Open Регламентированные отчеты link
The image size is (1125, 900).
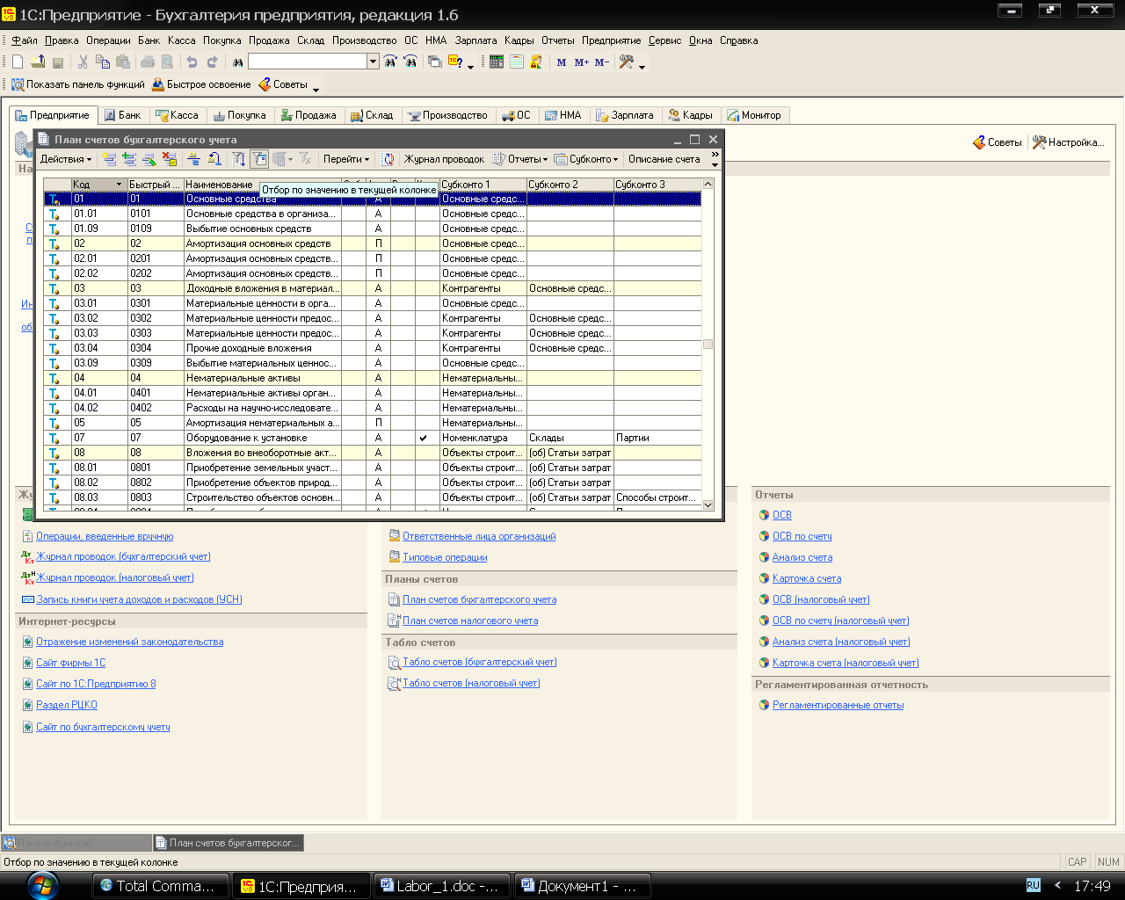(838, 705)
